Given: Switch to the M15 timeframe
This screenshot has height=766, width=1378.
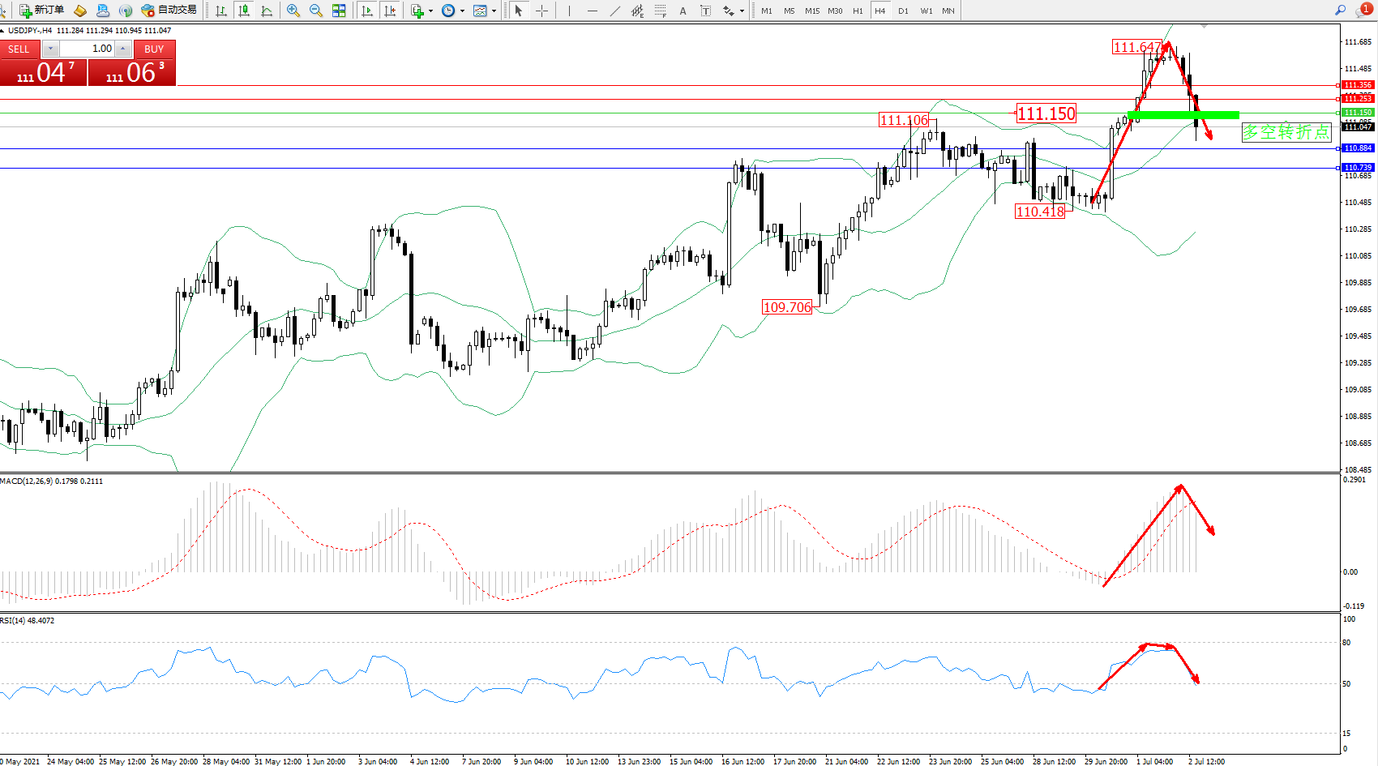Looking at the screenshot, I should pos(811,11).
